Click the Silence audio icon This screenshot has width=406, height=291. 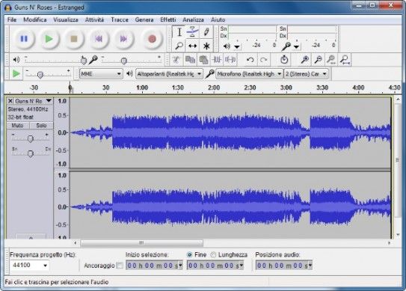(x=230, y=60)
